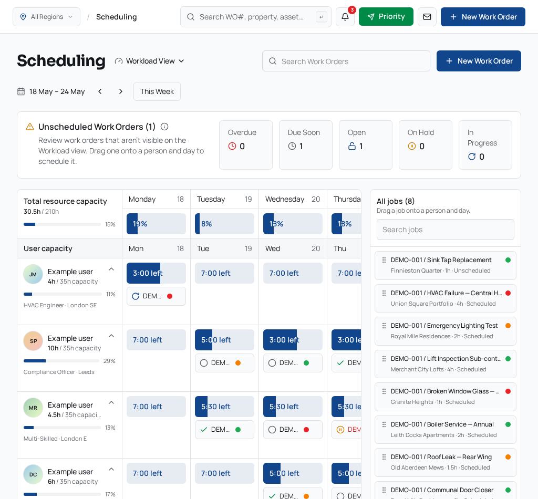Click the This Week button
The height and width of the screenshot is (499, 538).
pyautogui.click(x=157, y=91)
